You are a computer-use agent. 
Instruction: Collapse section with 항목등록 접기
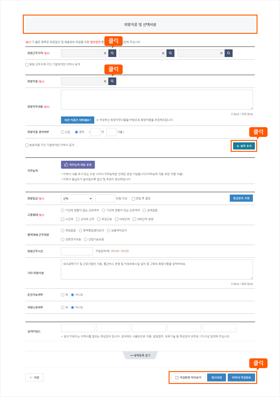[140, 355]
